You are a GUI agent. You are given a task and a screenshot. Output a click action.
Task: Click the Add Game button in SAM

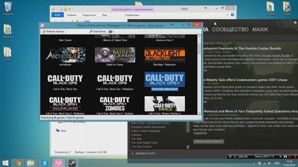click(97, 32)
